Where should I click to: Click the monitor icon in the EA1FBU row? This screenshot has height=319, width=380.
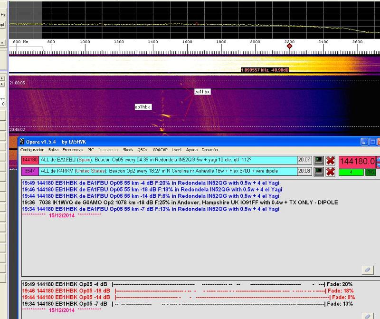click(x=319, y=161)
